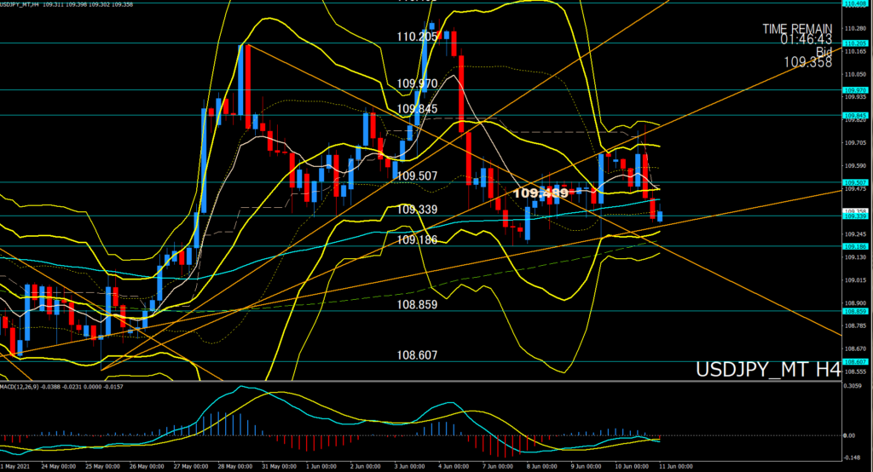Click the 24 May 00:00 date label
Image resolution: width=873 pixels, height=472 pixels.
(x=59, y=466)
